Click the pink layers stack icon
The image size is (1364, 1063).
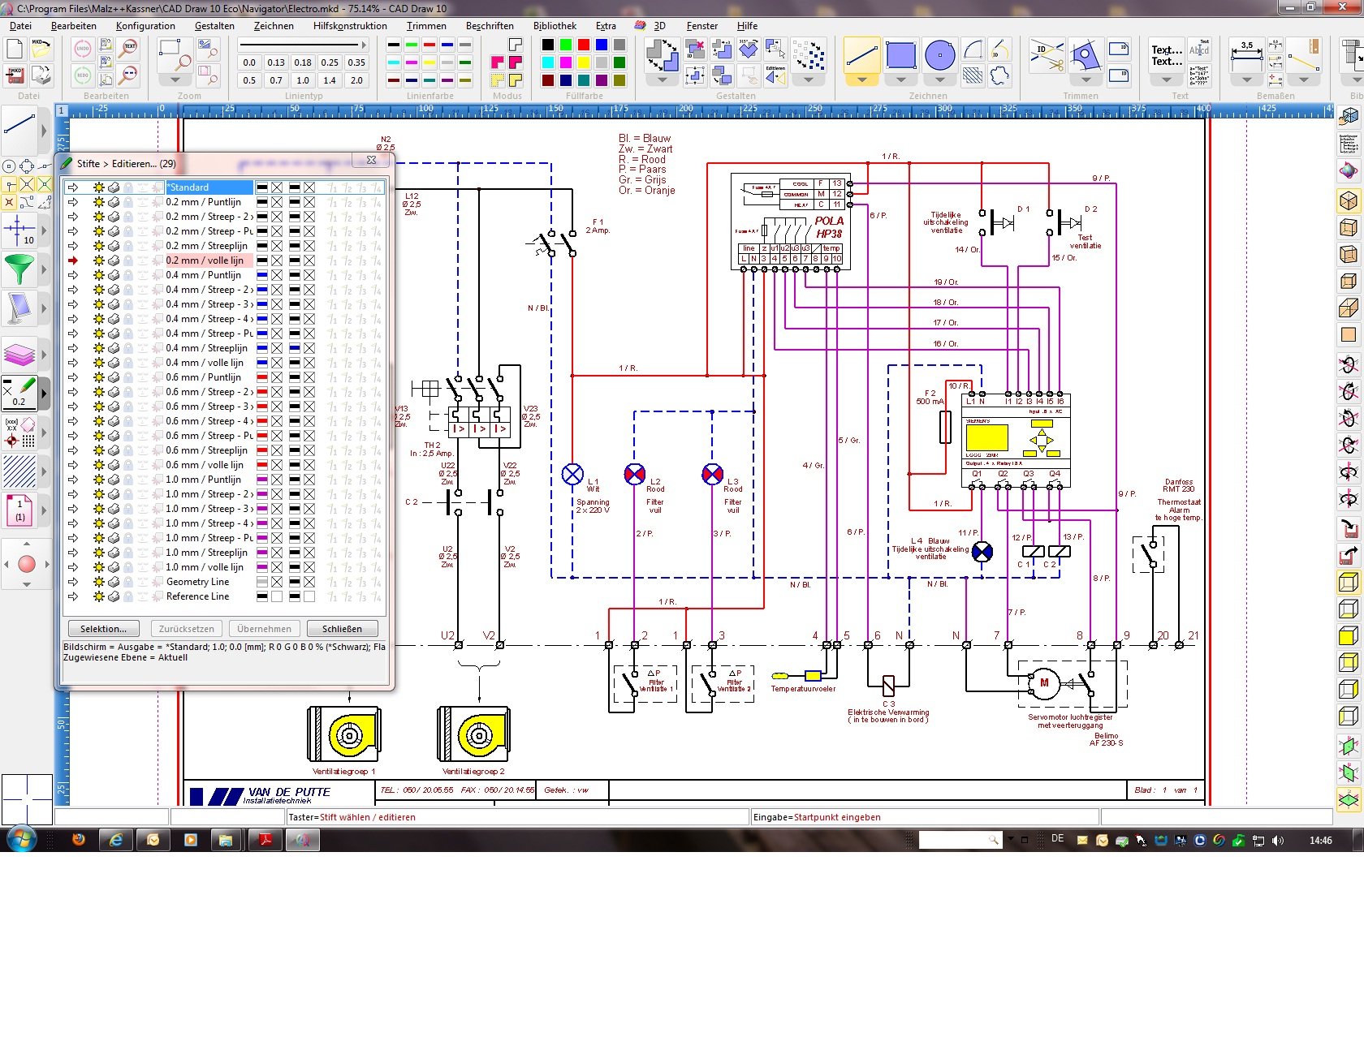[x=20, y=355]
